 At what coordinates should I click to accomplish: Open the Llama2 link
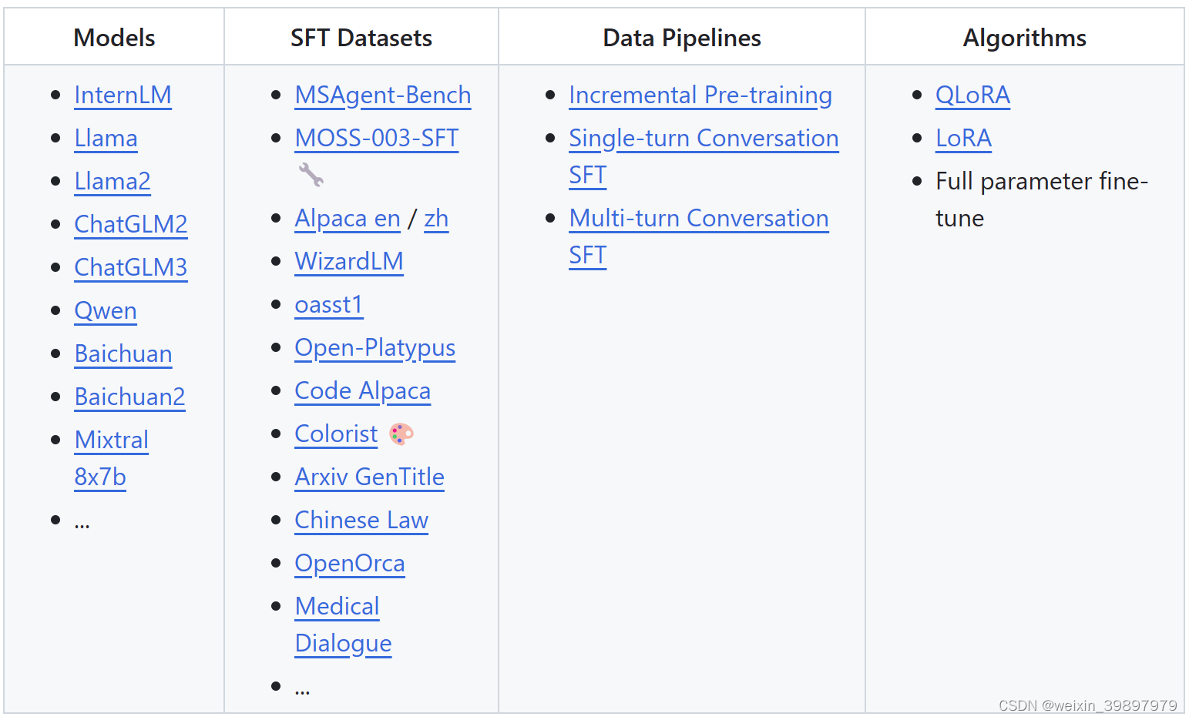[x=113, y=182]
